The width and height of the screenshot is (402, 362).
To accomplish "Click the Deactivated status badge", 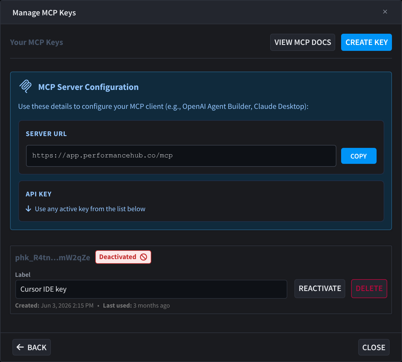I will point(123,257).
